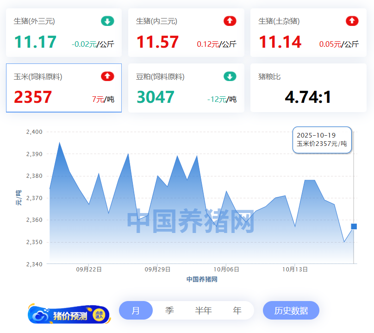Click red up arrow on 生猪(内三元) card
Screen dimensions: 374x333
(x=230, y=21)
